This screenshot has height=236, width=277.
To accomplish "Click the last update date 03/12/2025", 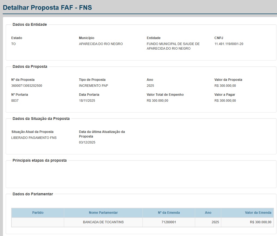I will (x=87, y=142).
